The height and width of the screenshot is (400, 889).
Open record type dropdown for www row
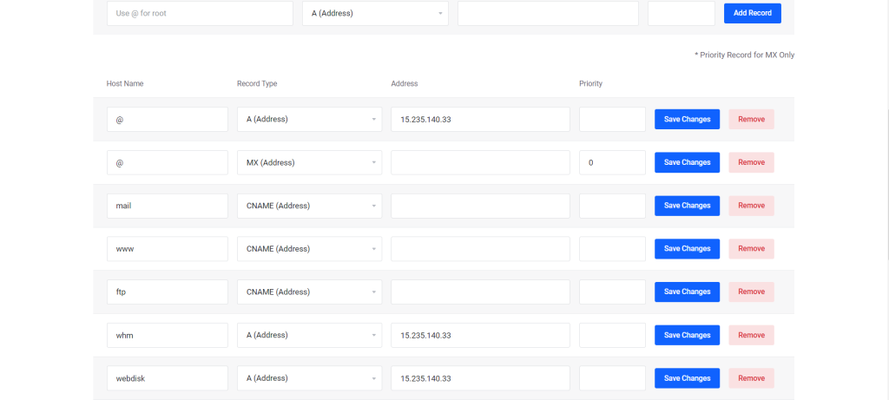coord(310,249)
